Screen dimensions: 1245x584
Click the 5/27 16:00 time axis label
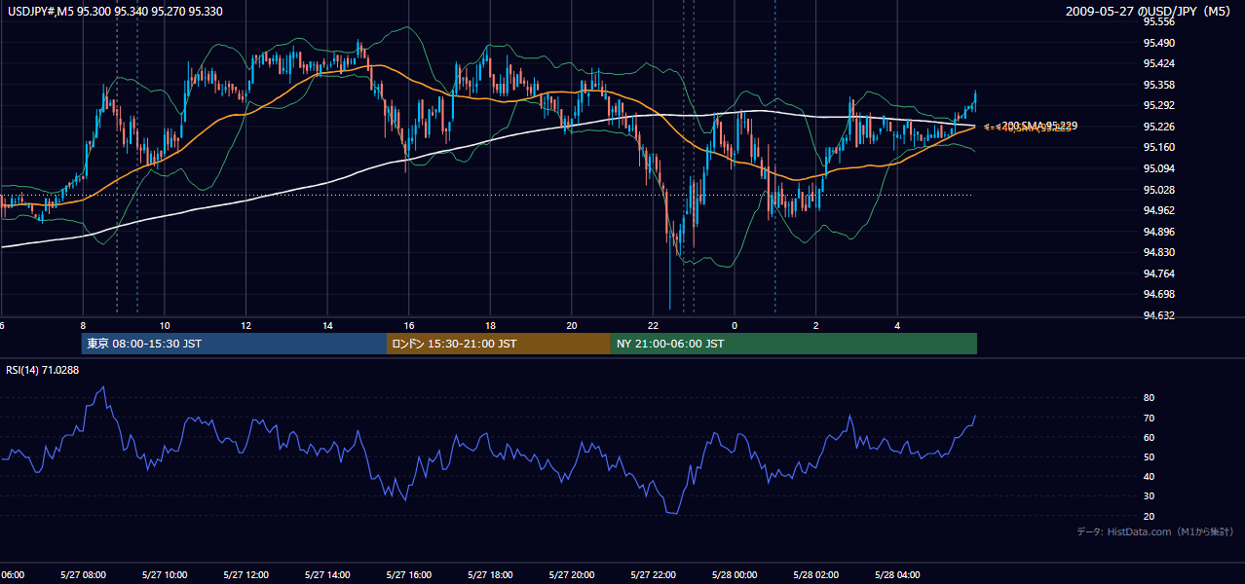pyautogui.click(x=408, y=575)
